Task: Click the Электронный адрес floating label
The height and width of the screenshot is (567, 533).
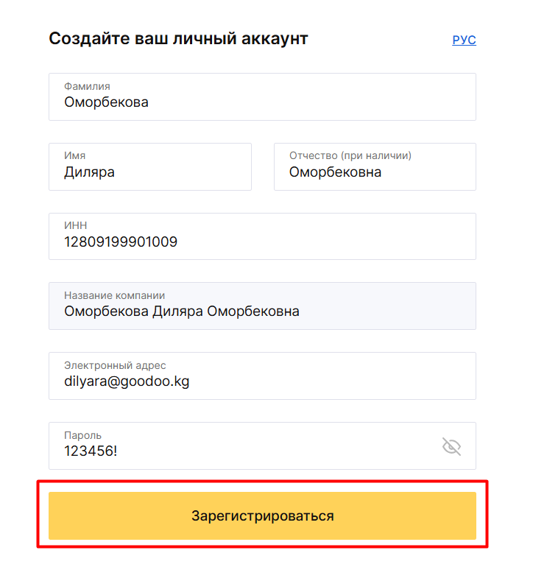Action: (x=115, y=365)
